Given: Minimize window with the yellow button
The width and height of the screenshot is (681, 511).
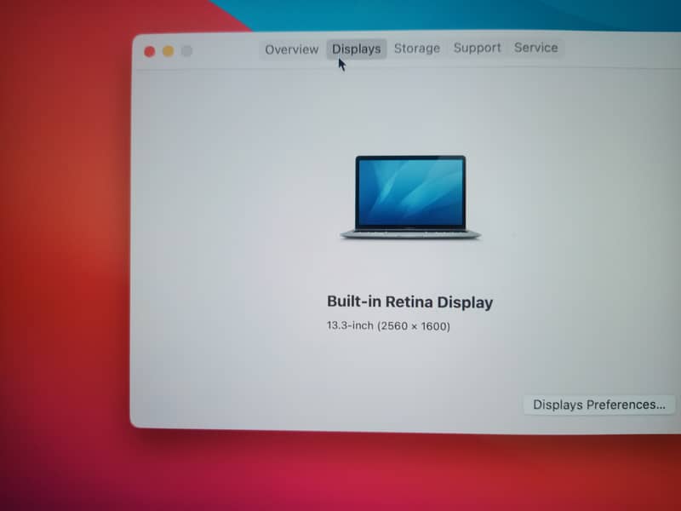Looking at the screenshot, I should tap(169, 51).
